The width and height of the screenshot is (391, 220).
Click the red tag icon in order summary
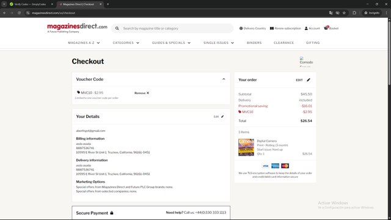tap(239, 112)
